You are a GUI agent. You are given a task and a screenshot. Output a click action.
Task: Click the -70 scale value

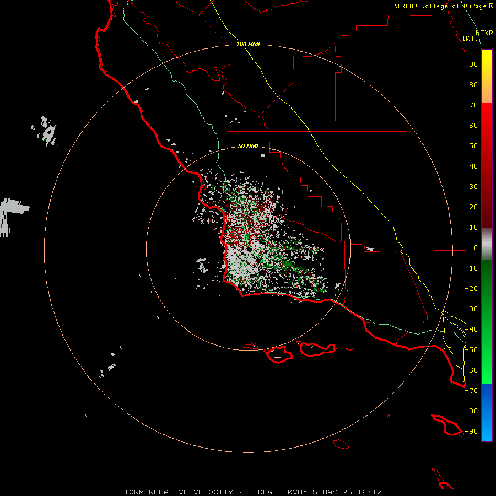(471, 391)
